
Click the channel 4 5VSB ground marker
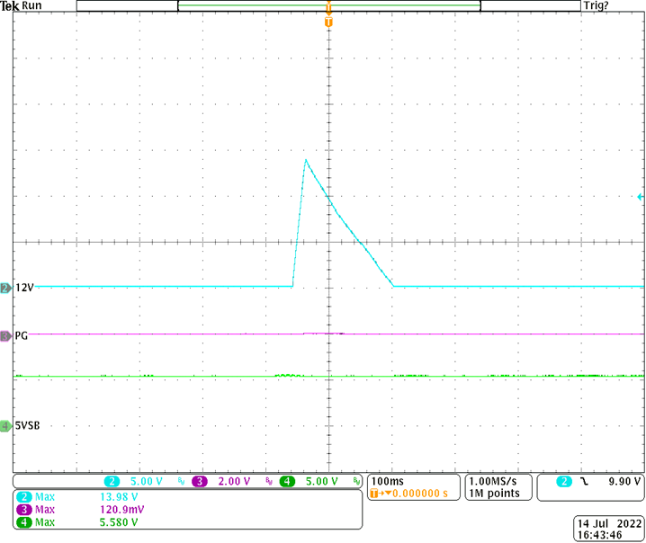pyautogui.click(x=5, y=426)
